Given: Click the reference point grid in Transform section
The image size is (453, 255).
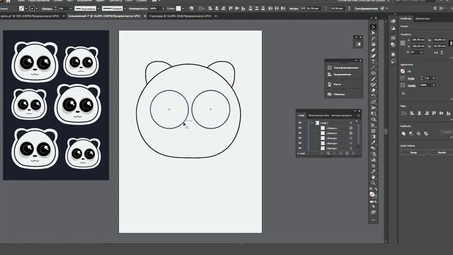Looking at the screenshot, I should tap(403, 42).
